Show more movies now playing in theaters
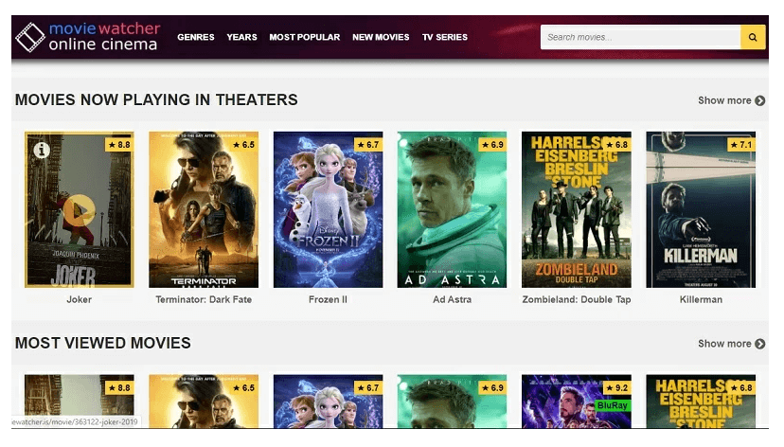784x447 pixels. pyautogui.click(x=732, y=100)
